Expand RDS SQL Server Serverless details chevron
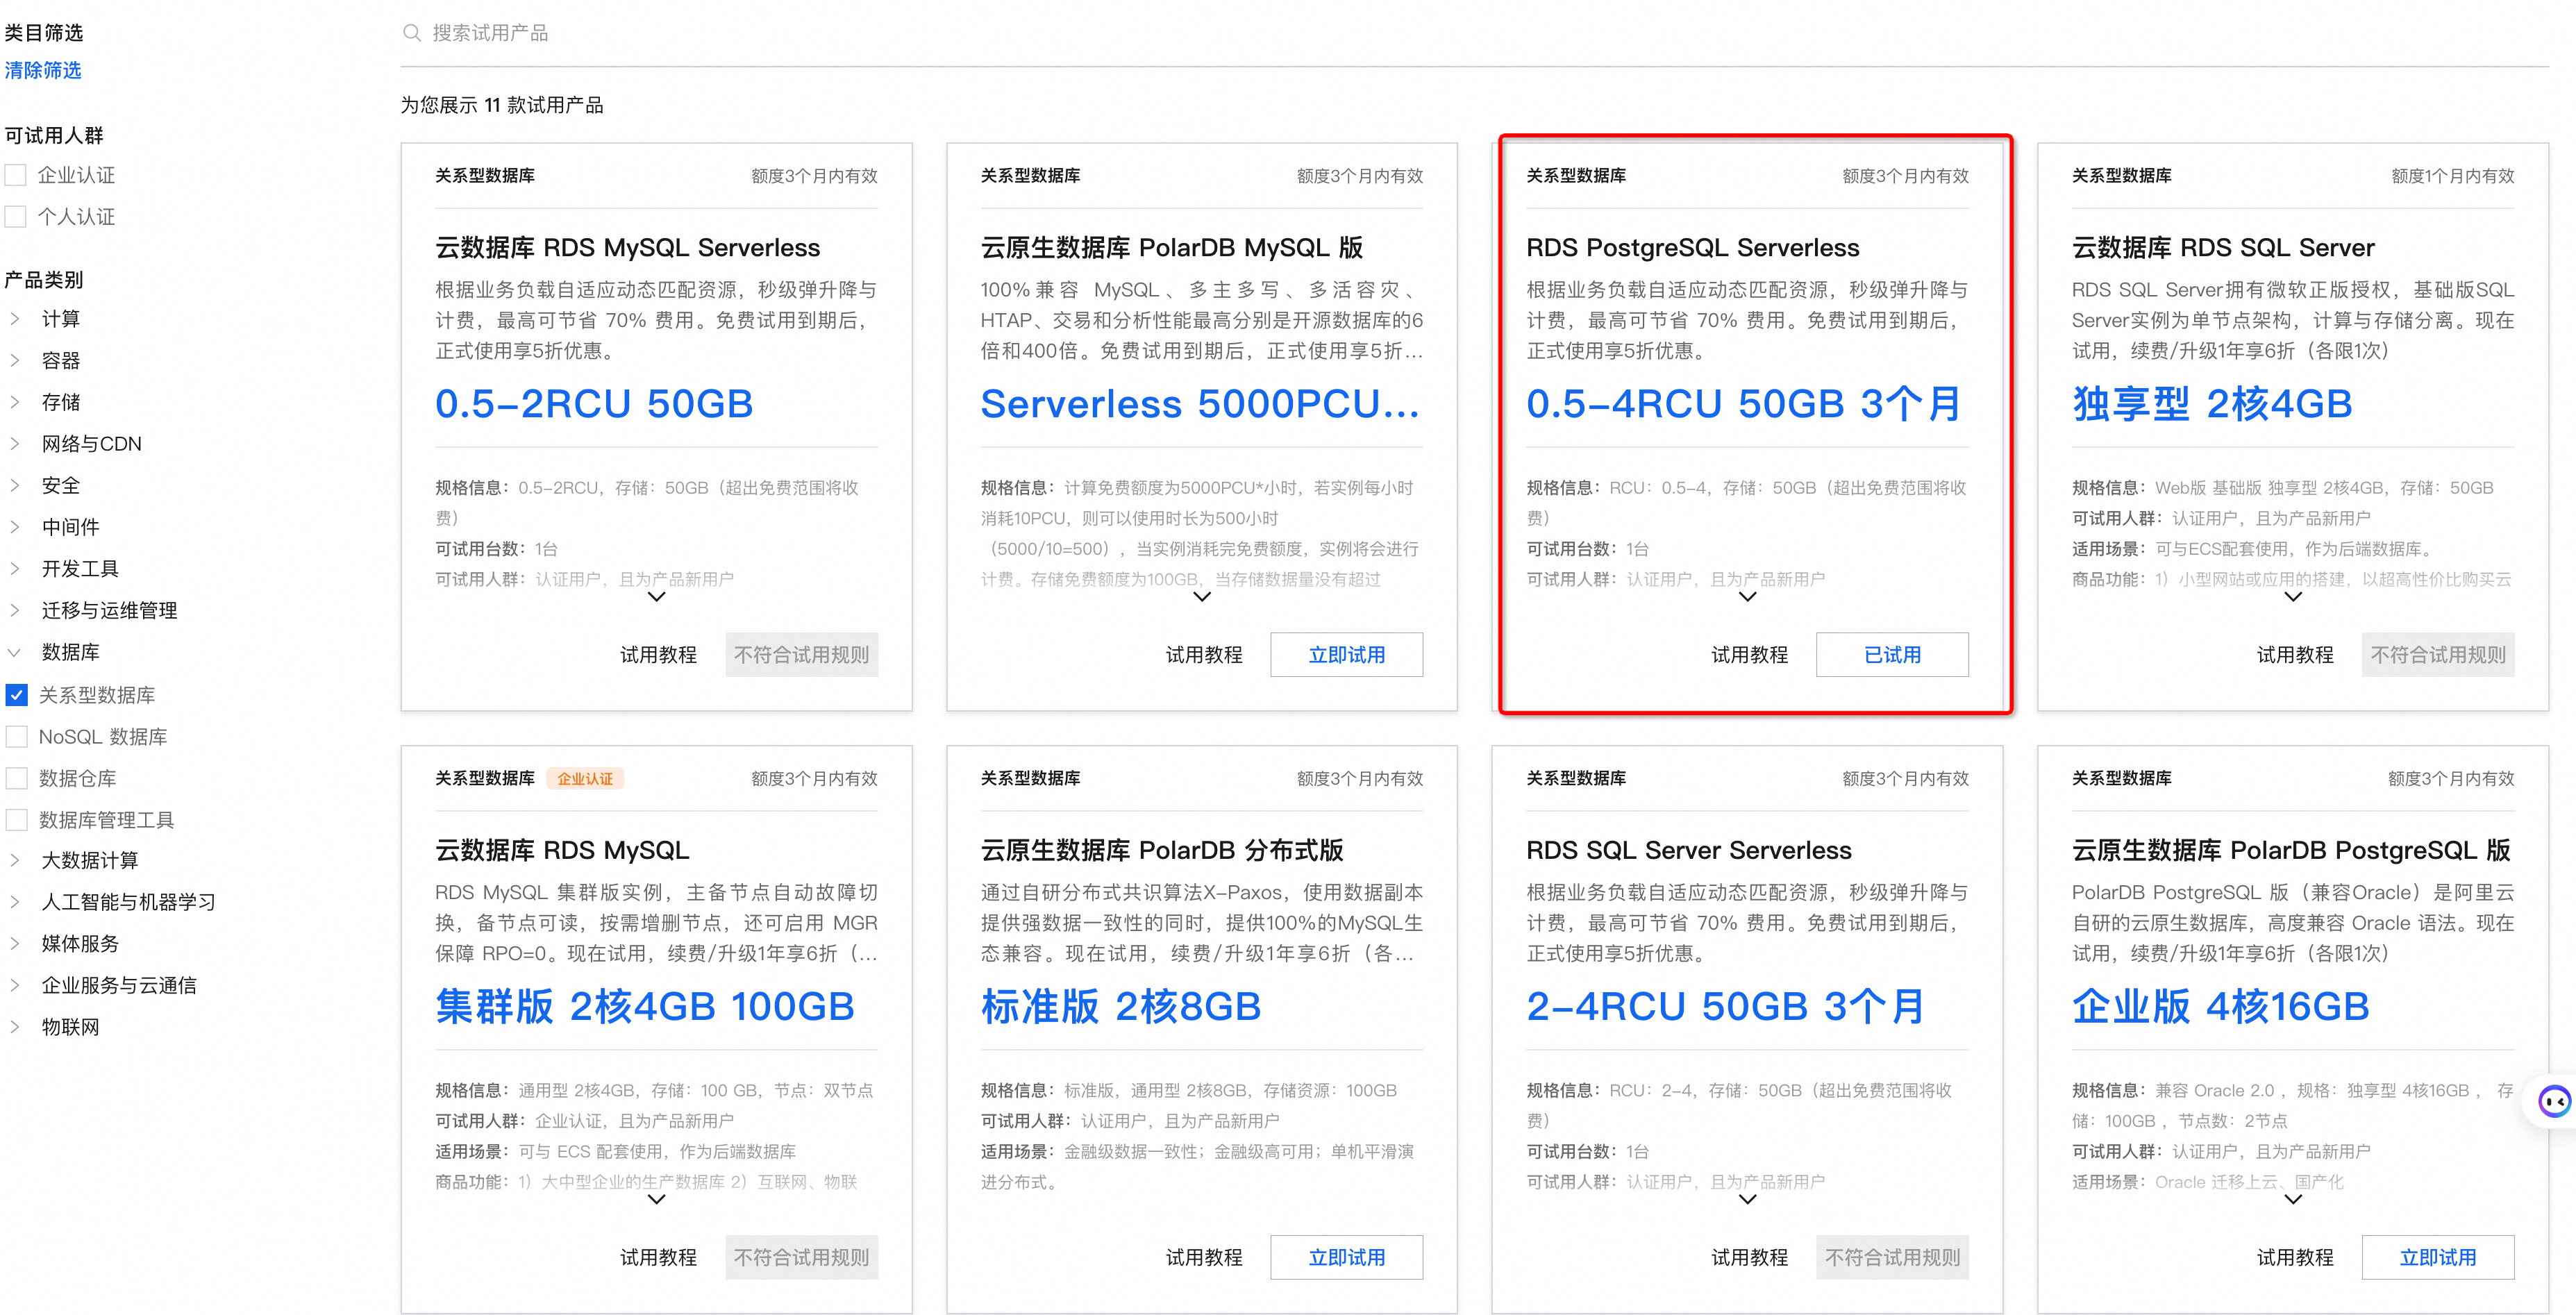Screen dimensions: 2576x1315 (x=1748, y=1199)
